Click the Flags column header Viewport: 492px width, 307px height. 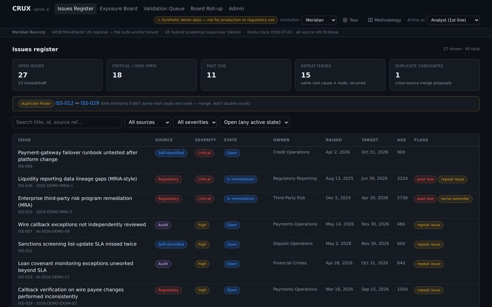coord(421,140)
